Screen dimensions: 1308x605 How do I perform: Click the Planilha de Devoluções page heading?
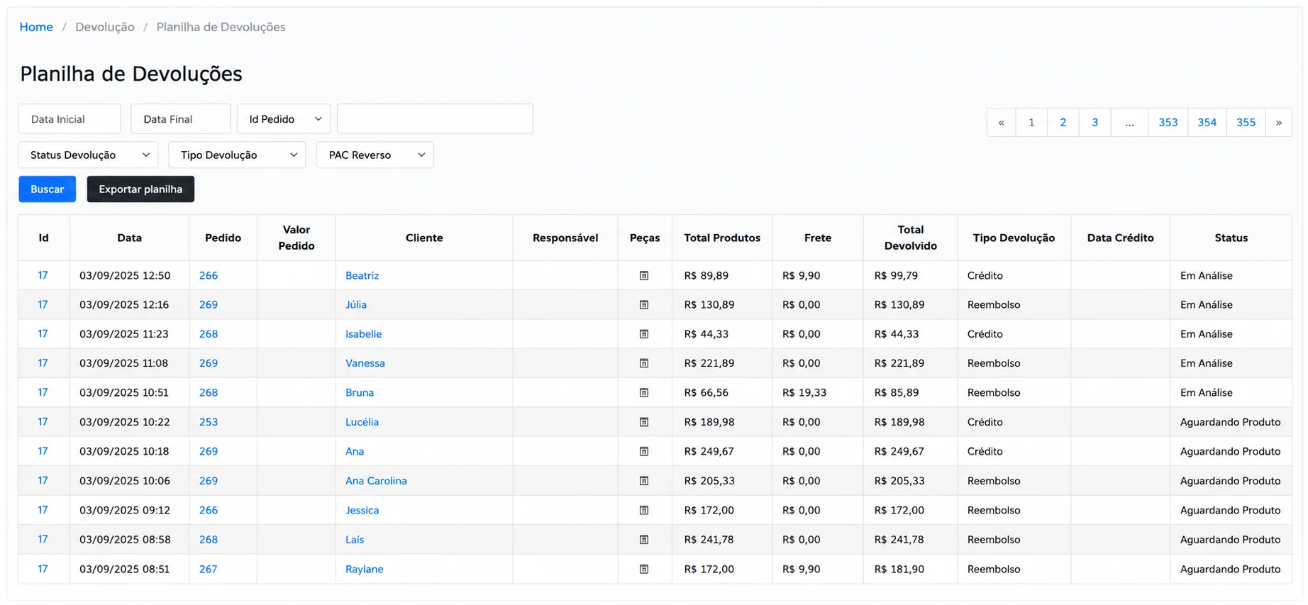click(131, 74)
